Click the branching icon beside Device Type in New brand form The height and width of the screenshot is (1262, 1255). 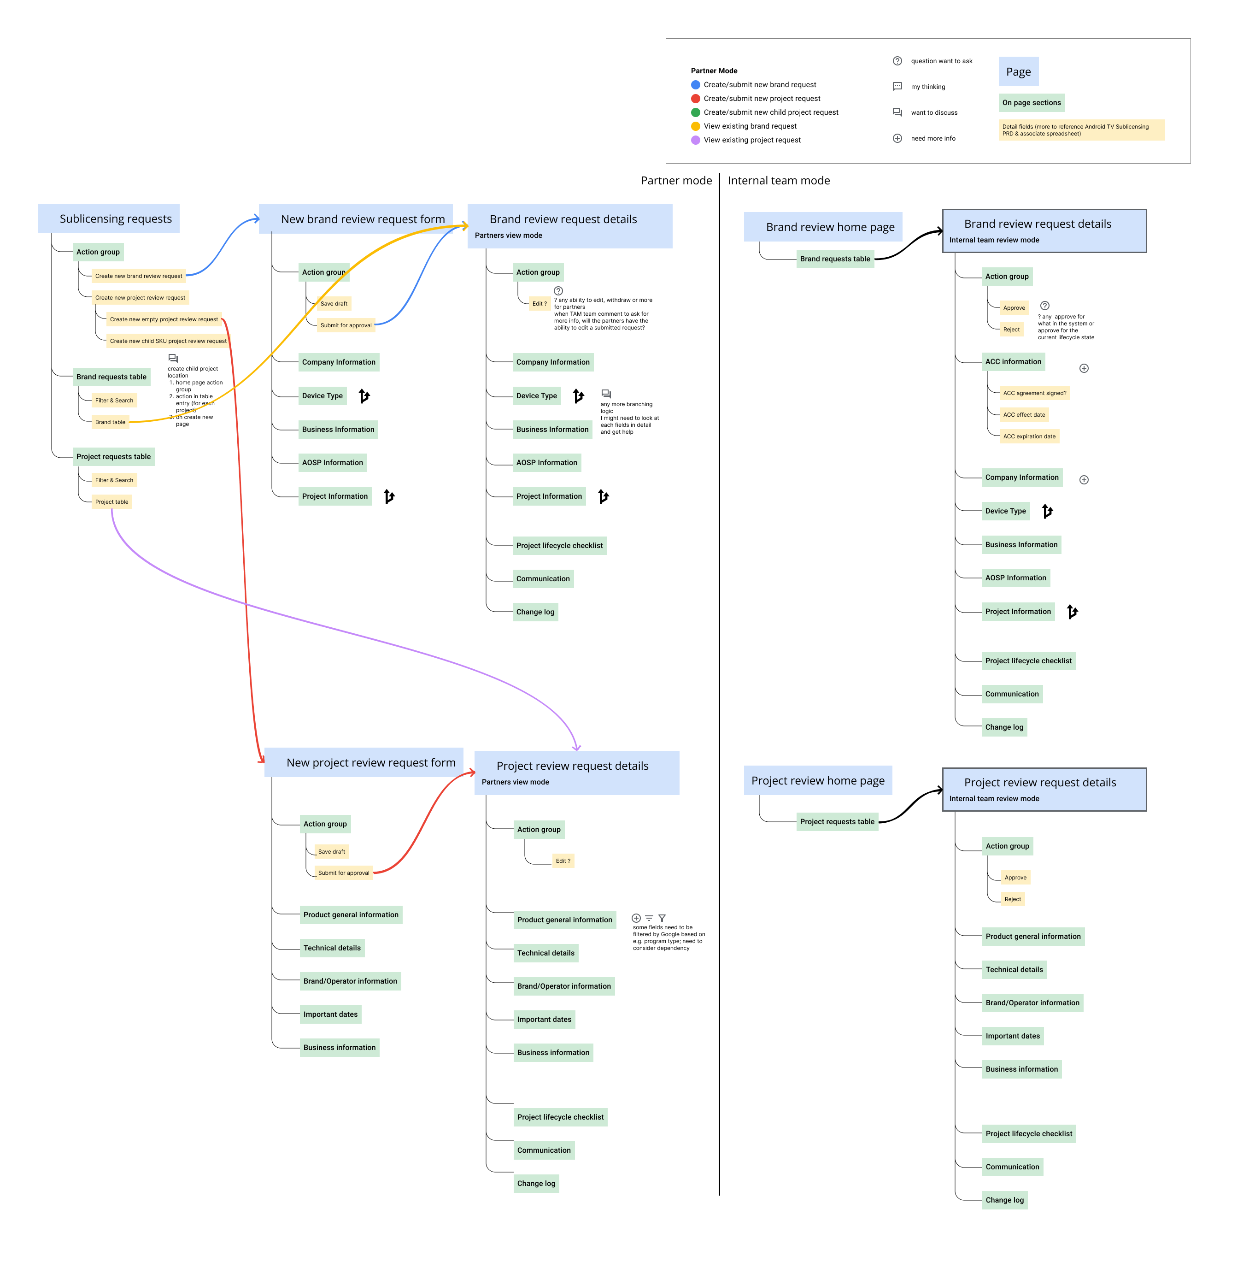[364, 396]
